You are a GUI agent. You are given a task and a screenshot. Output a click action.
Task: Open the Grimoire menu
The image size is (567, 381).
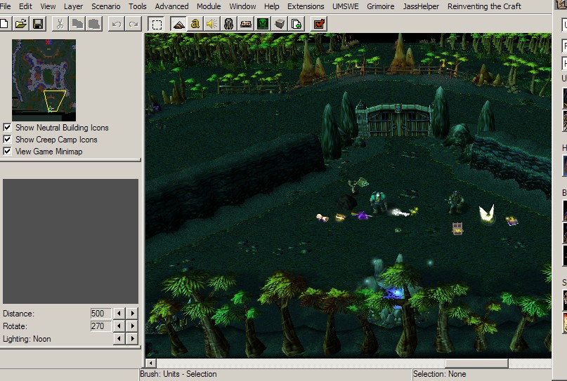(x=380, y=6)
